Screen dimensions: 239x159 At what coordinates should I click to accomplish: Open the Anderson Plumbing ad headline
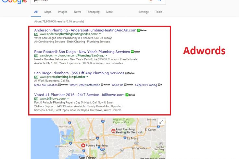click(85, 30)
